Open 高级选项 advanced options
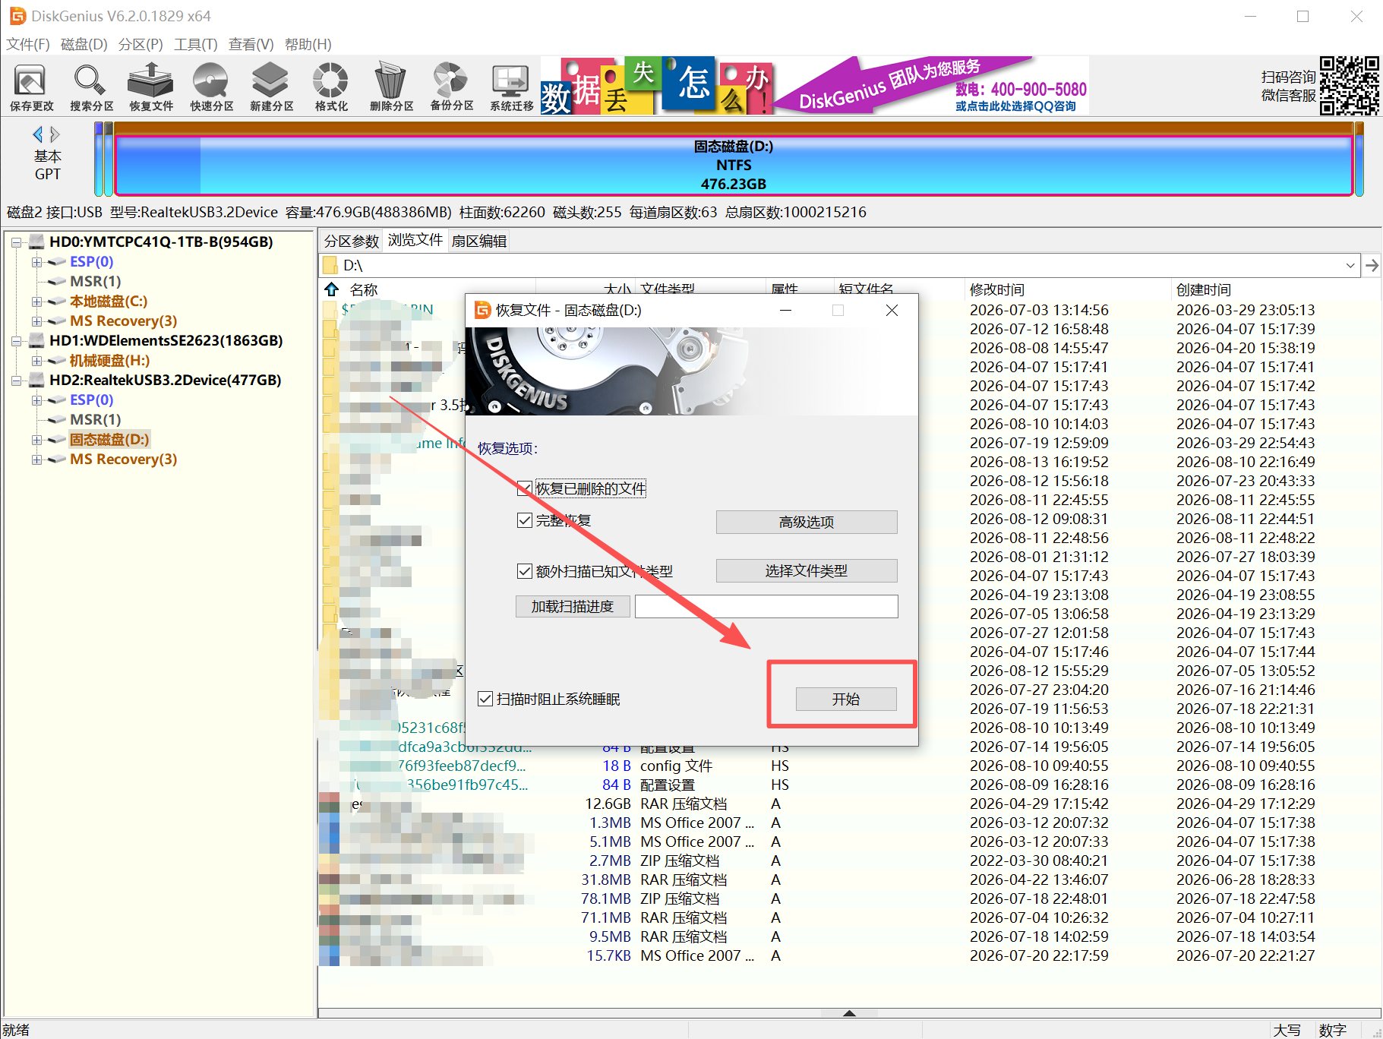Screen dimensions: 1383x1039 [x=807, y=522]
